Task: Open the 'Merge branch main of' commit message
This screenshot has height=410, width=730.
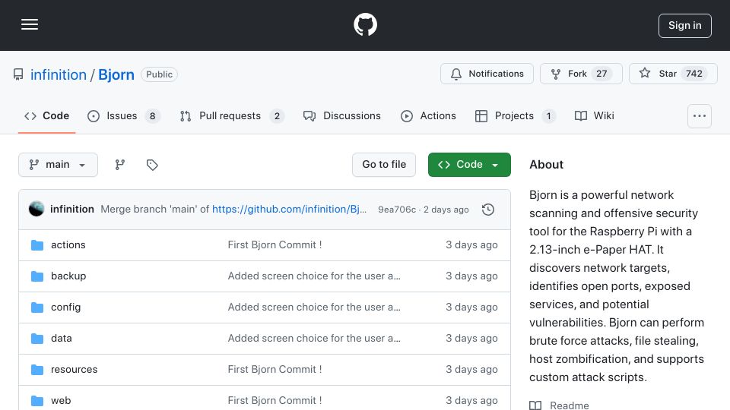Action: tap(154, 210)
